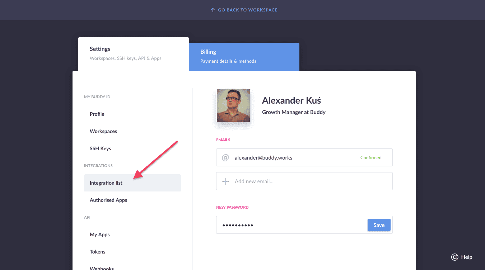Click the name Alexander Kuś
485x270 pixels.
click(x=292, y=100)
